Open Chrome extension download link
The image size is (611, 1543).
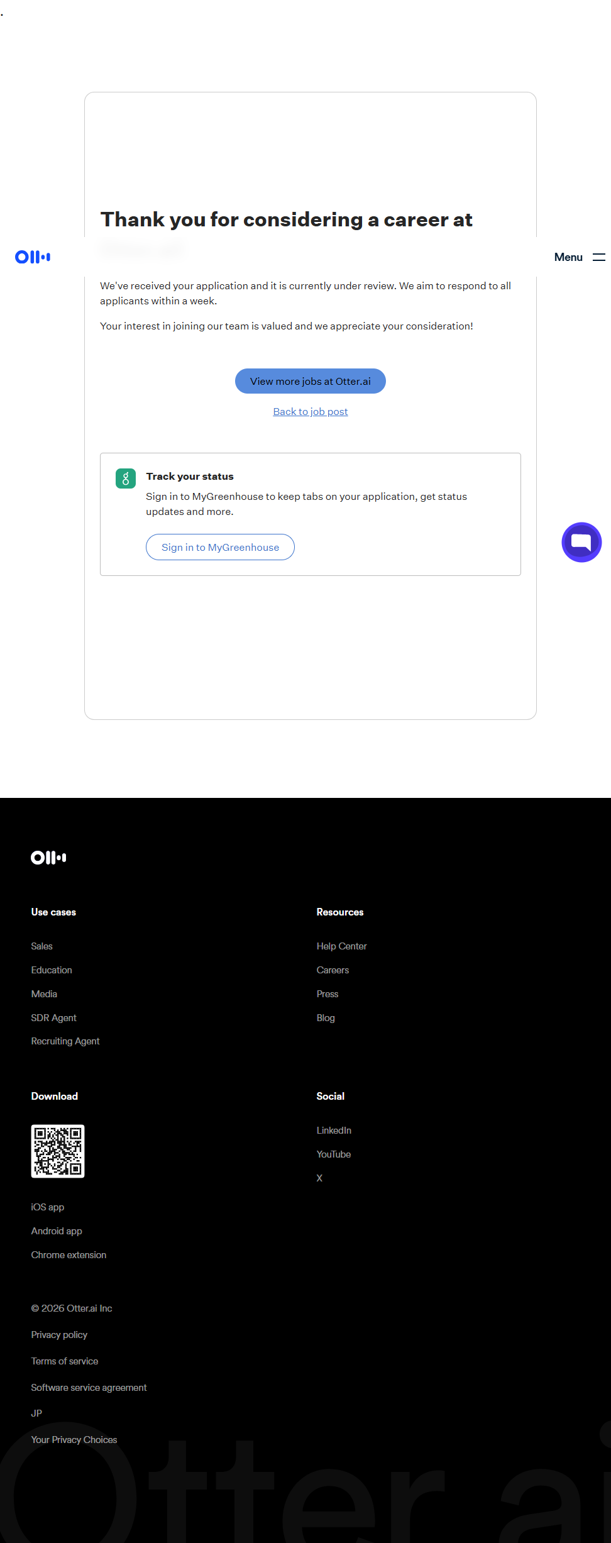click(69, 1255)
